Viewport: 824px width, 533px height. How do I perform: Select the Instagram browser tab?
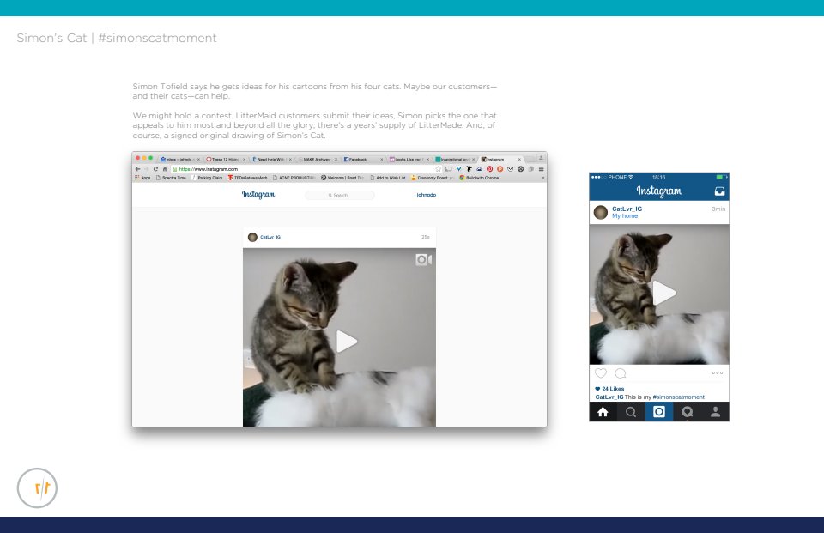(x=500, y=159)
